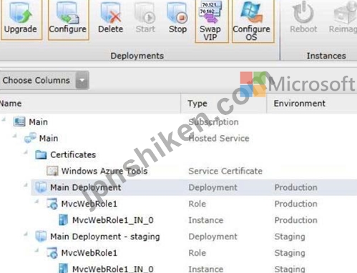The width and height of the screenshot is (357, 273).
Task: Click the production MvcWebRole1_IN_0 instance icon
Action: [x=63, y=220]
